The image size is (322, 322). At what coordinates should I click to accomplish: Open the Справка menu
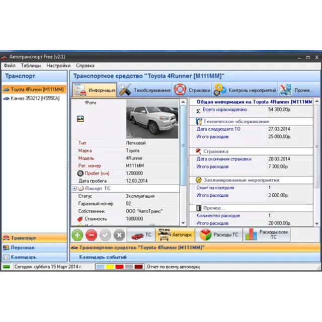coord(85,65)
